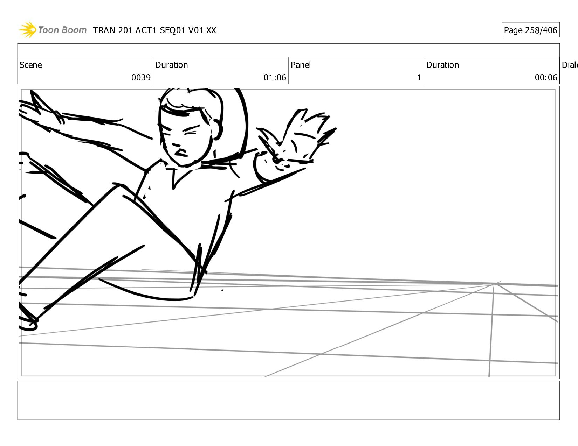This screenshot has width=578, height=446.
Task: Select the scene number 0039
Action: click(141, 77)
